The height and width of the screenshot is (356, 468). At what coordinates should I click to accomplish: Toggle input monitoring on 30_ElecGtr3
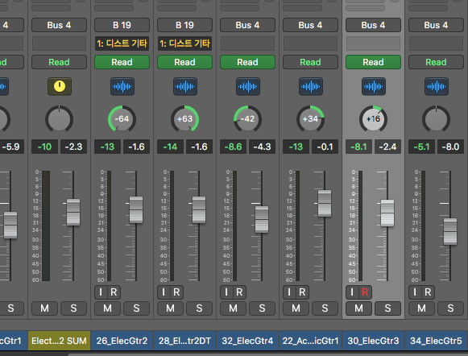coord(352,292)
